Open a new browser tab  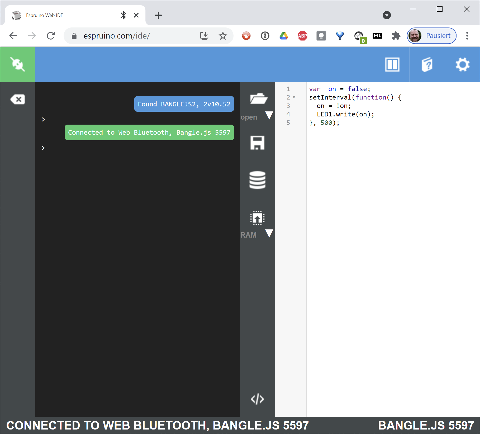point(158,15)
